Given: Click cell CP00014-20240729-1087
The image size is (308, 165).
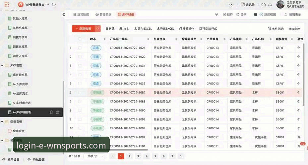Looking at the screenshot, I should [128, 92].
